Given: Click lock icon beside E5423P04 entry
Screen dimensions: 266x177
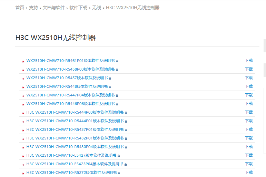Looking at the screenshot, I should coord(126,165).
